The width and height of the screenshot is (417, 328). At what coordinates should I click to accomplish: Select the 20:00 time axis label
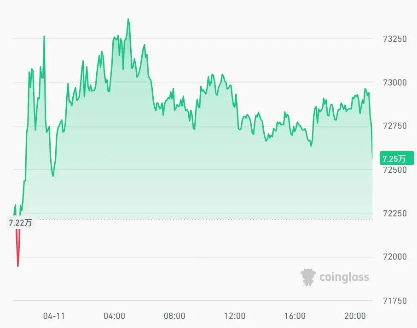click(x=355, y=316)
